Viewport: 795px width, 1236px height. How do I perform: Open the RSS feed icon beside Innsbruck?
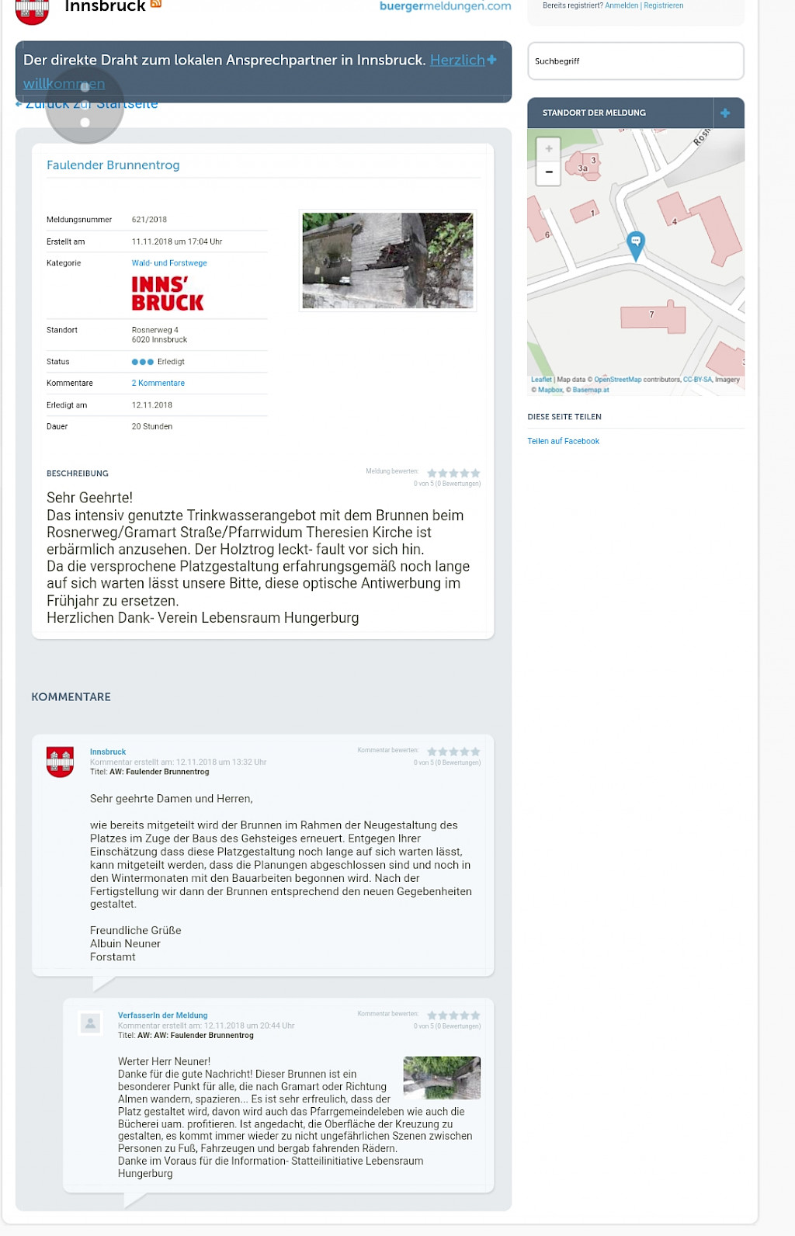click(156, 4)
